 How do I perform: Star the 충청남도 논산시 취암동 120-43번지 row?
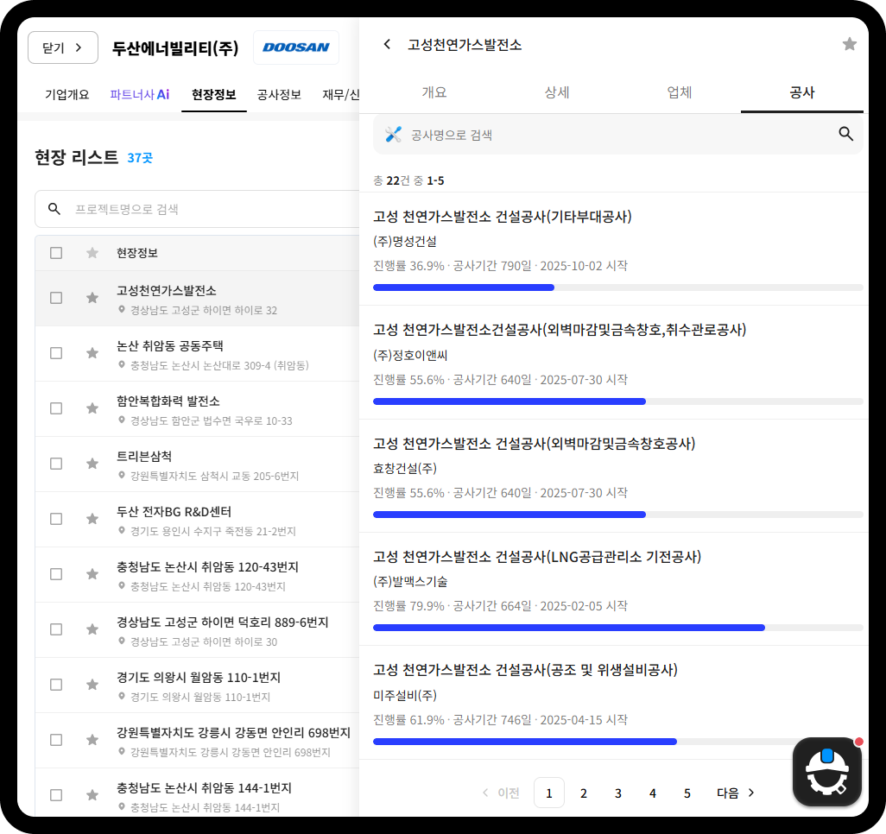tap(92, 574)
